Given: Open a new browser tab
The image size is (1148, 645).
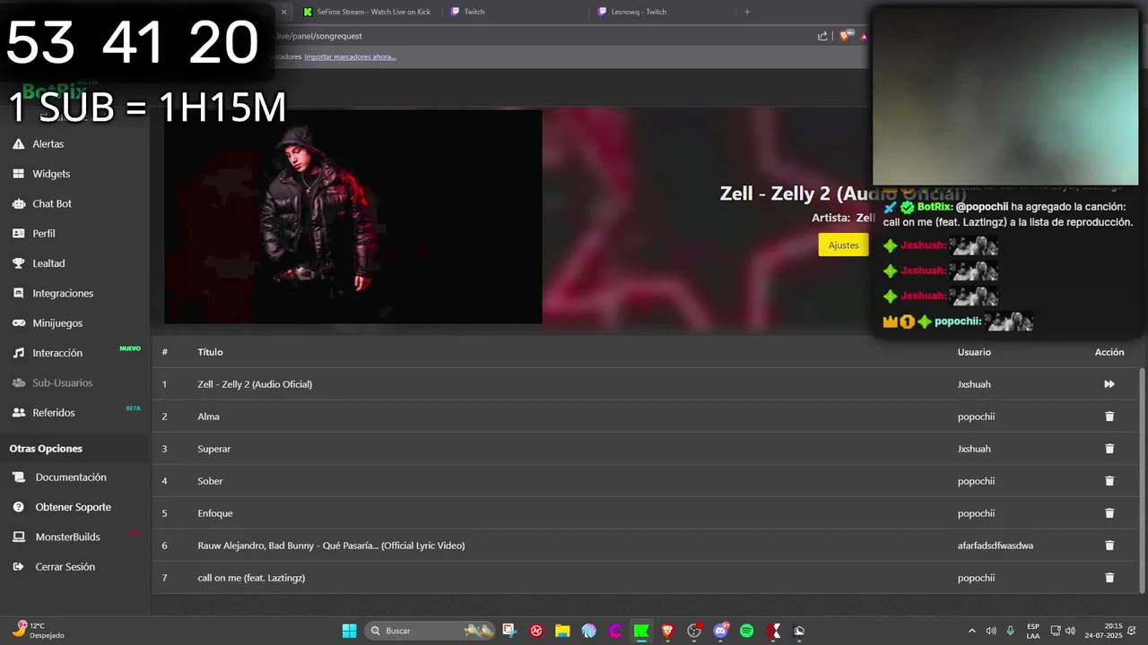Looking at the screenshot, I should click(747, 12).
